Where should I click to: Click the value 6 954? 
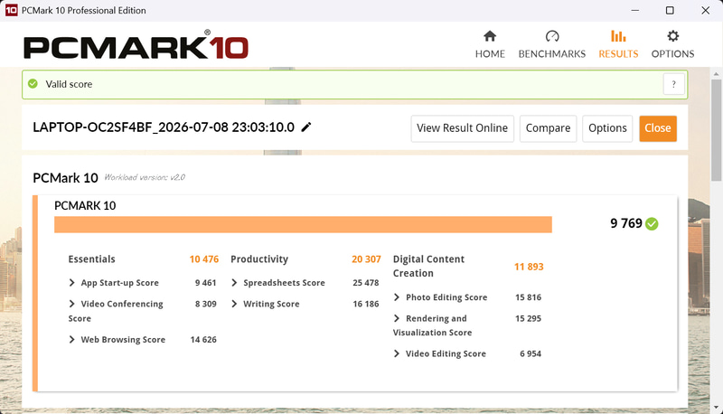point(531,353)
